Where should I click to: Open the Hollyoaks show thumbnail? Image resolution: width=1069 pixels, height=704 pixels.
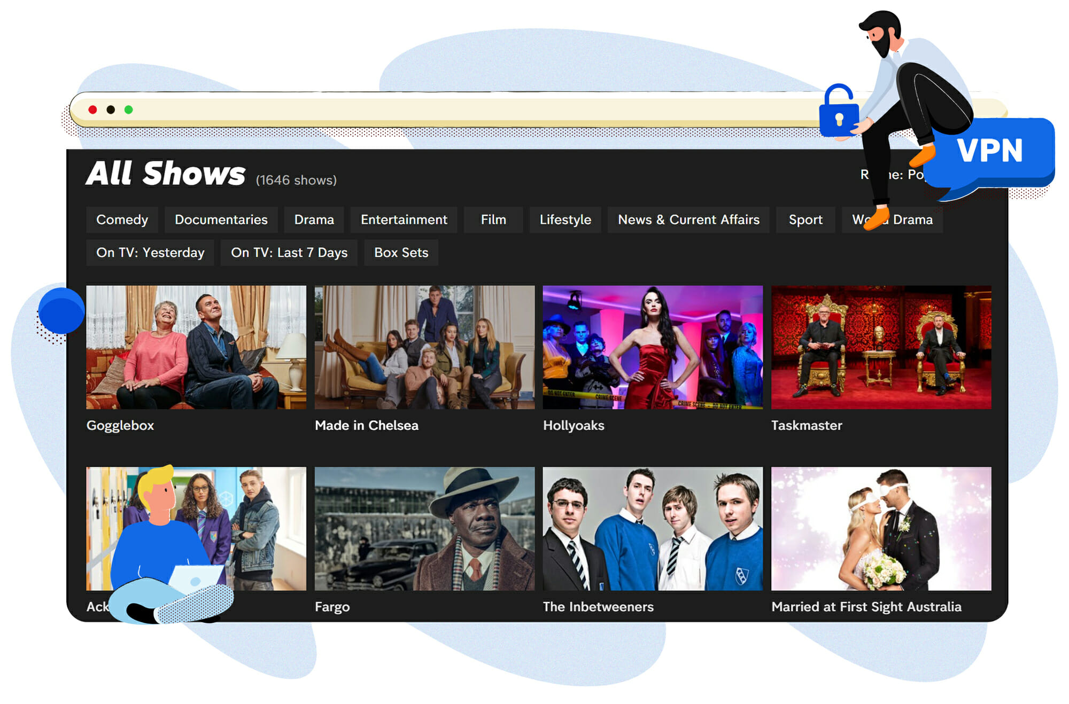pyautogui.click(x=653, y=347)
